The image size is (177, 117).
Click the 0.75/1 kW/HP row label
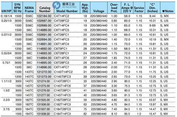point(6,63)
